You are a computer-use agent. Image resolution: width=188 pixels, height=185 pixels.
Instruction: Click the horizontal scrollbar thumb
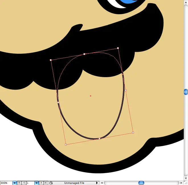click(141, 183)
